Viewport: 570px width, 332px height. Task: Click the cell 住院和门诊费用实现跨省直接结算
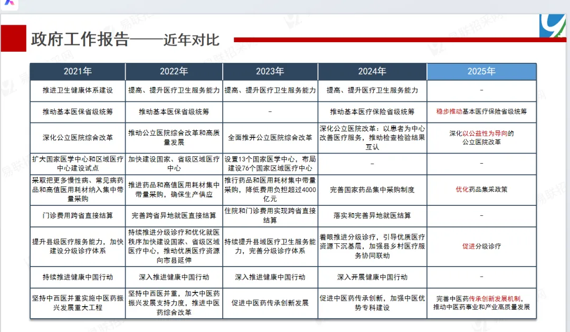(270, 216)
